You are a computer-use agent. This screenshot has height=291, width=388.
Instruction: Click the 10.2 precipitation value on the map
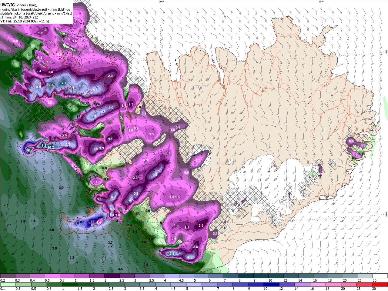tap(51, 147)
